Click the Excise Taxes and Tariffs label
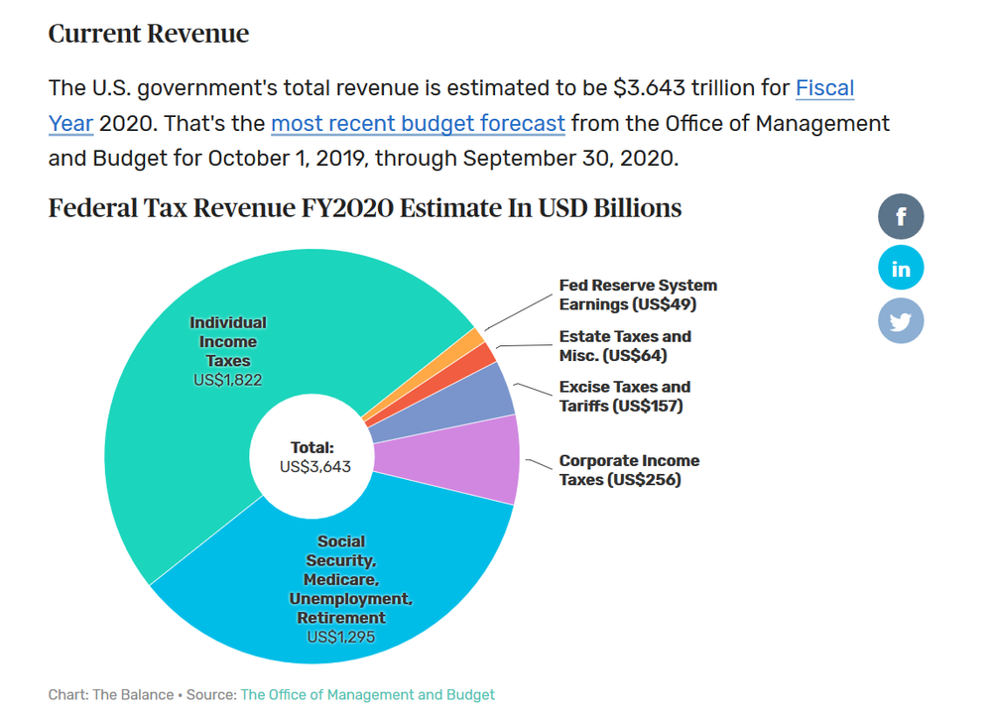The image size is (991, 716). 624,397
